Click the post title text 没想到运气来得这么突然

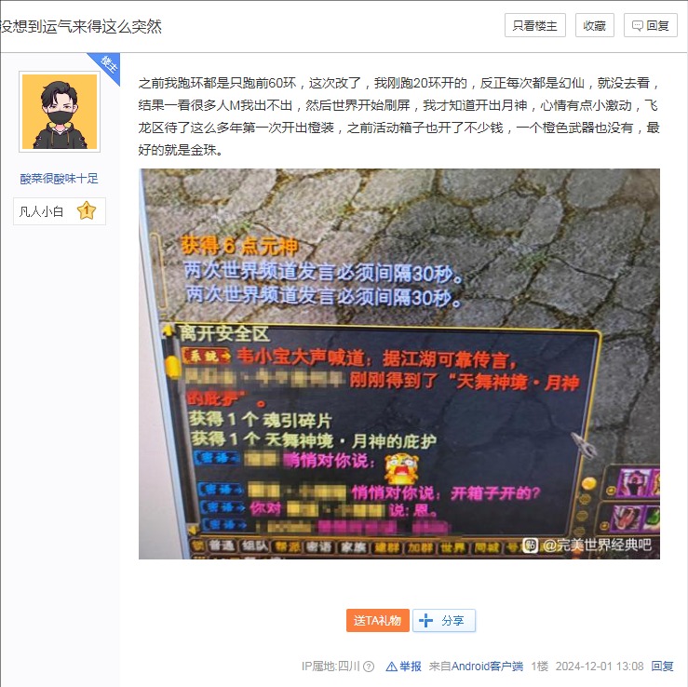[x=81, y=26]
